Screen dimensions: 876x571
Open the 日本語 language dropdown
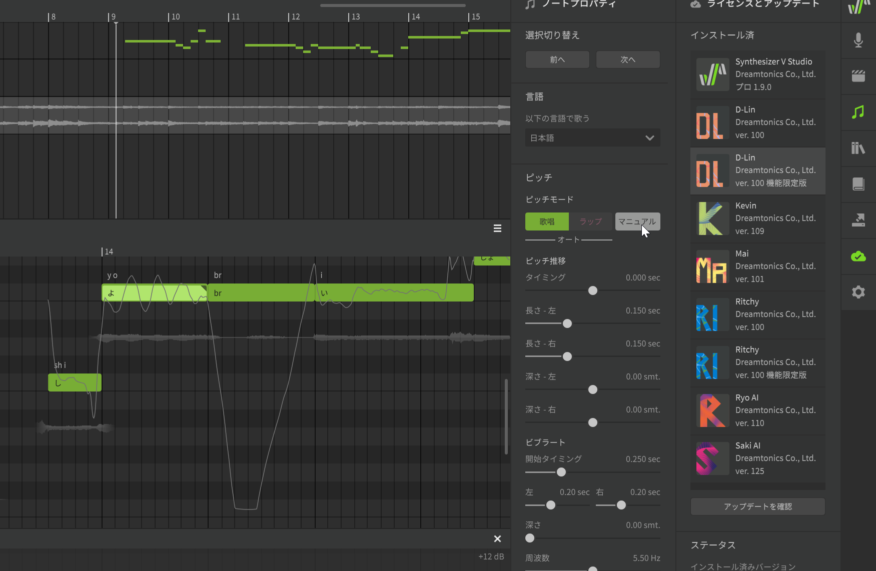pyautogui.click(x=593, y=138)
